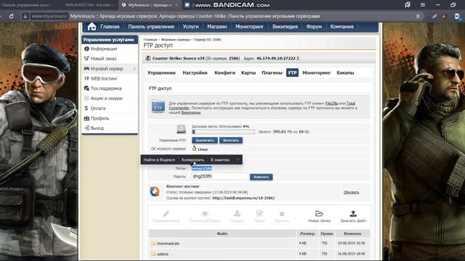Open Акции и скидки in the sidebar
Viewport: 465px width, 261px height.
pyautogui.click(x=106, y=99)
